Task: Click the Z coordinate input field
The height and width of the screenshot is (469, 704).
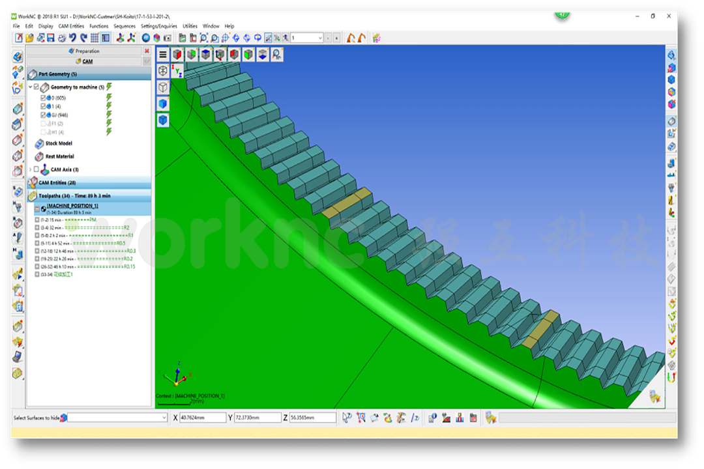Action: click(x=312, y=418)
